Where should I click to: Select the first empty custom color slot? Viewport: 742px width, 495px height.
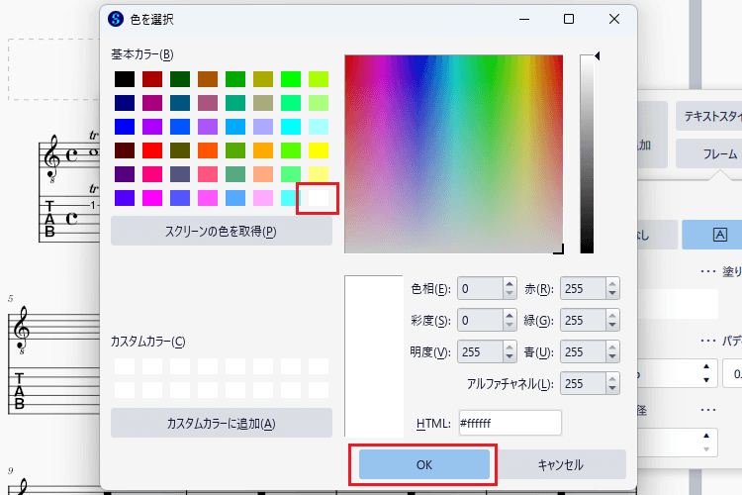[125, 366]
